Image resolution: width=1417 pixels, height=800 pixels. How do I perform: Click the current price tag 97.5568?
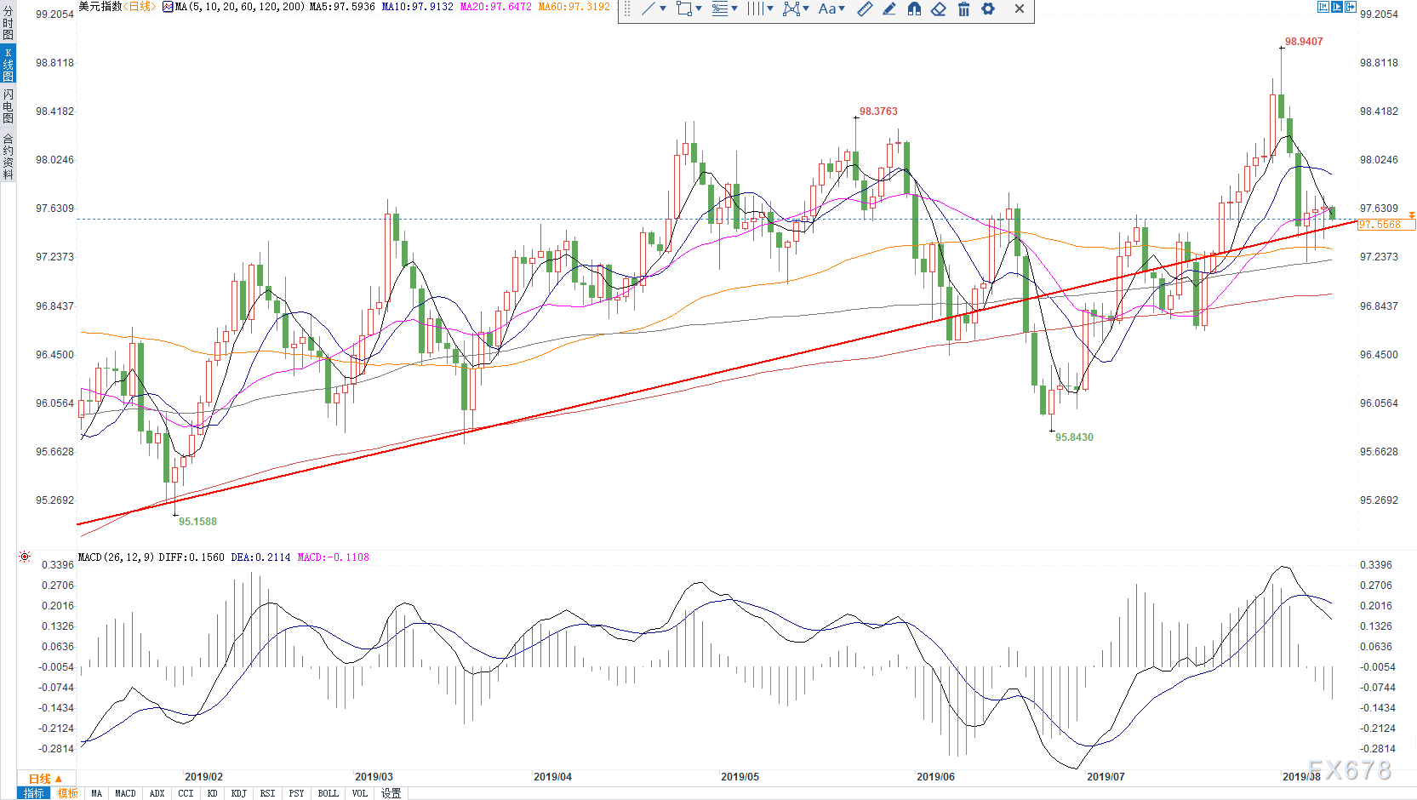(x=1386, y=225)
